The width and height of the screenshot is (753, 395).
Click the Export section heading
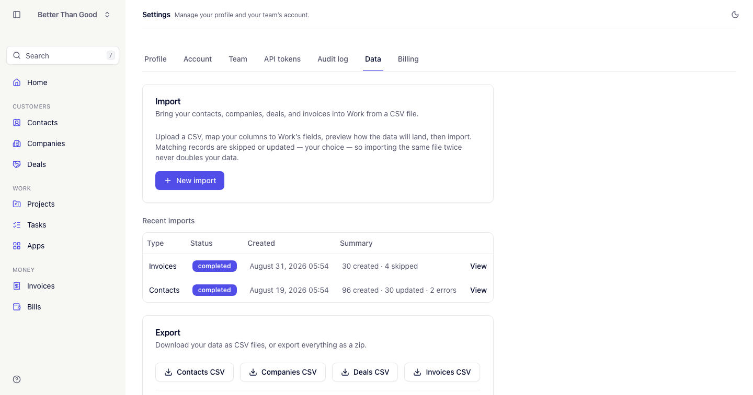coord(168,332)
